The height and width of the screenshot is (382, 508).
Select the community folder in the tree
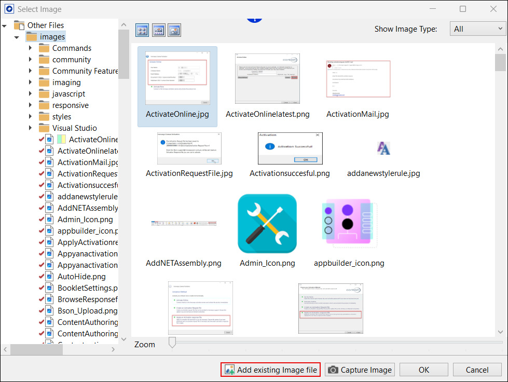71,60
